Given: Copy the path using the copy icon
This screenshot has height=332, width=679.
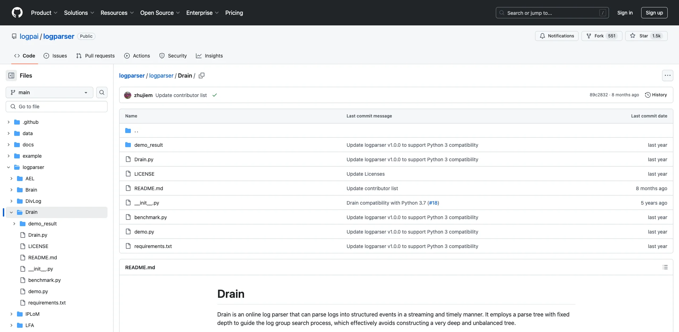Looking at the screenshot, I should click(202, 76).
